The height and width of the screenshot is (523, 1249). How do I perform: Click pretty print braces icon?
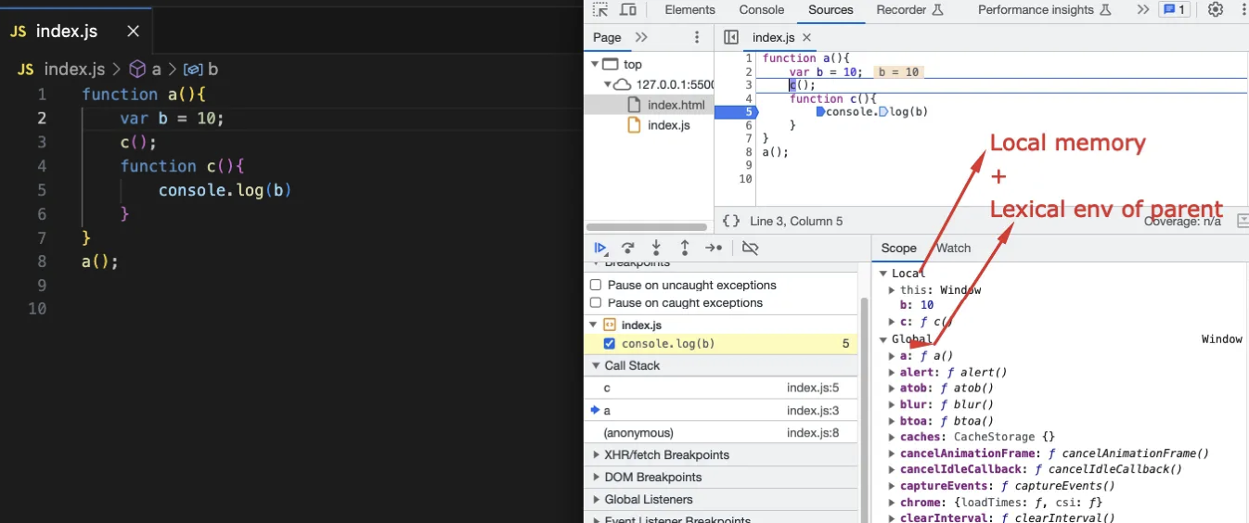pyautogui.click(x=731, y=221)
